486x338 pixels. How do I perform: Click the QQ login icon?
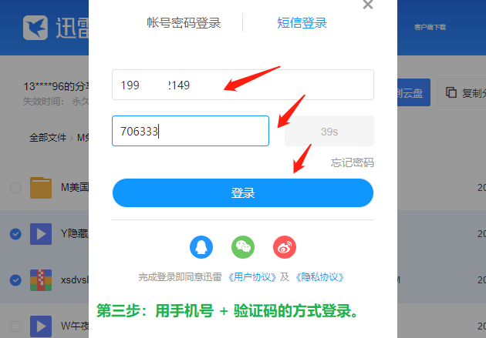201,247
